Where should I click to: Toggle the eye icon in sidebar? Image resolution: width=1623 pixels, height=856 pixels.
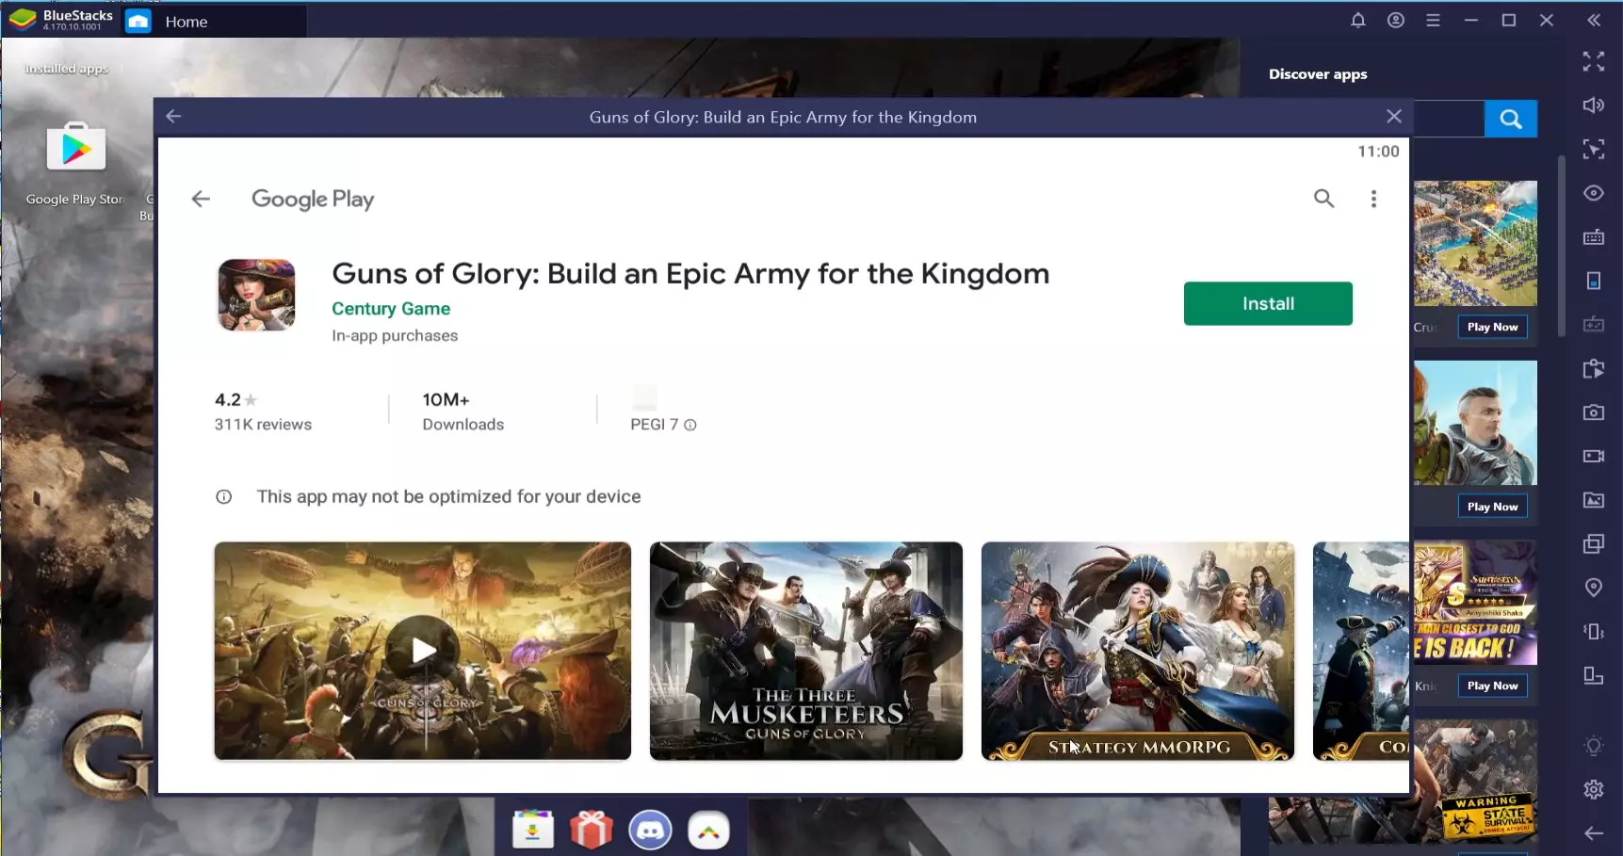(x=1593, y=193)
